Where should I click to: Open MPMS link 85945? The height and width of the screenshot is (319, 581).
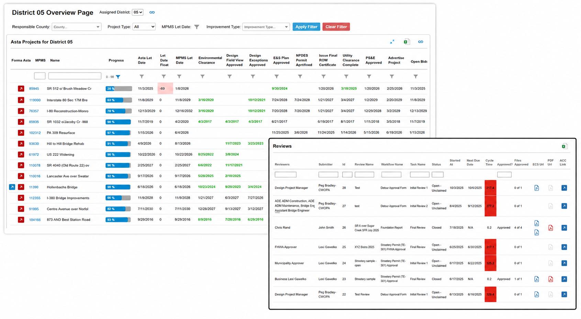pos(34,88)
